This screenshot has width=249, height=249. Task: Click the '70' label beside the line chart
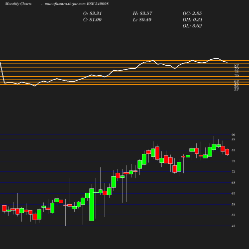[237, 76]
